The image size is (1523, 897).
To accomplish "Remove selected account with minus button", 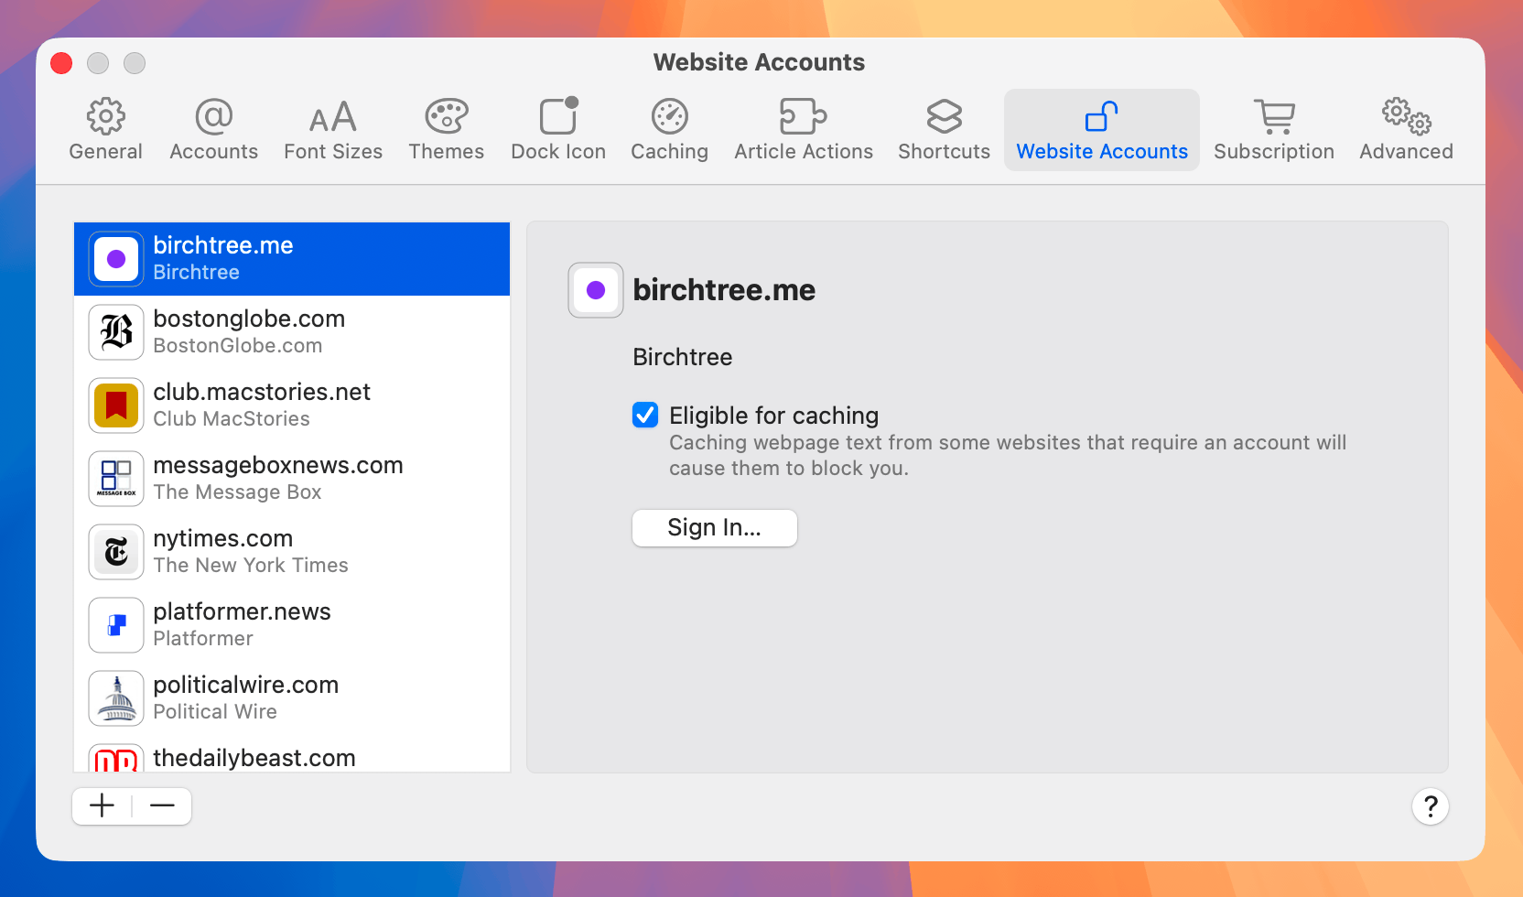I will [x=162, y=806].
